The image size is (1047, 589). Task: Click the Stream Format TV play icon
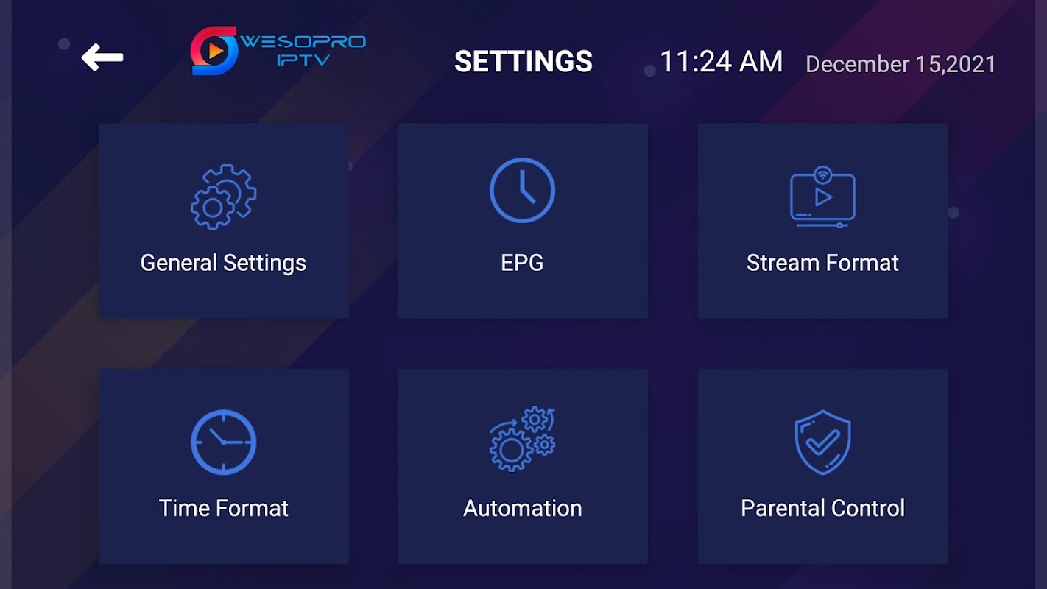click(x=822, y=197)
